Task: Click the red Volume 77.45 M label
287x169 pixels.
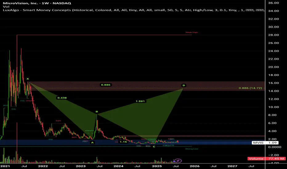Action: pos(266,159)
